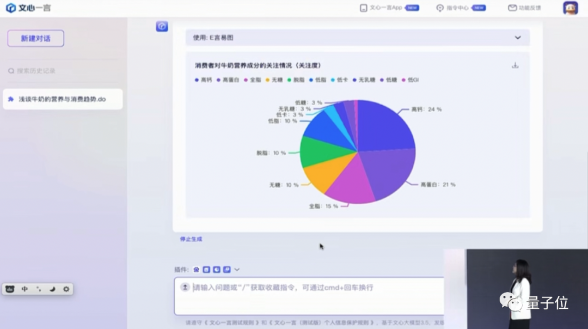Click the pin icon on the conversation entry
Image resolution: width=588 pixels, height=329 pixels.
pyautogui.click(x=11, y=99)
